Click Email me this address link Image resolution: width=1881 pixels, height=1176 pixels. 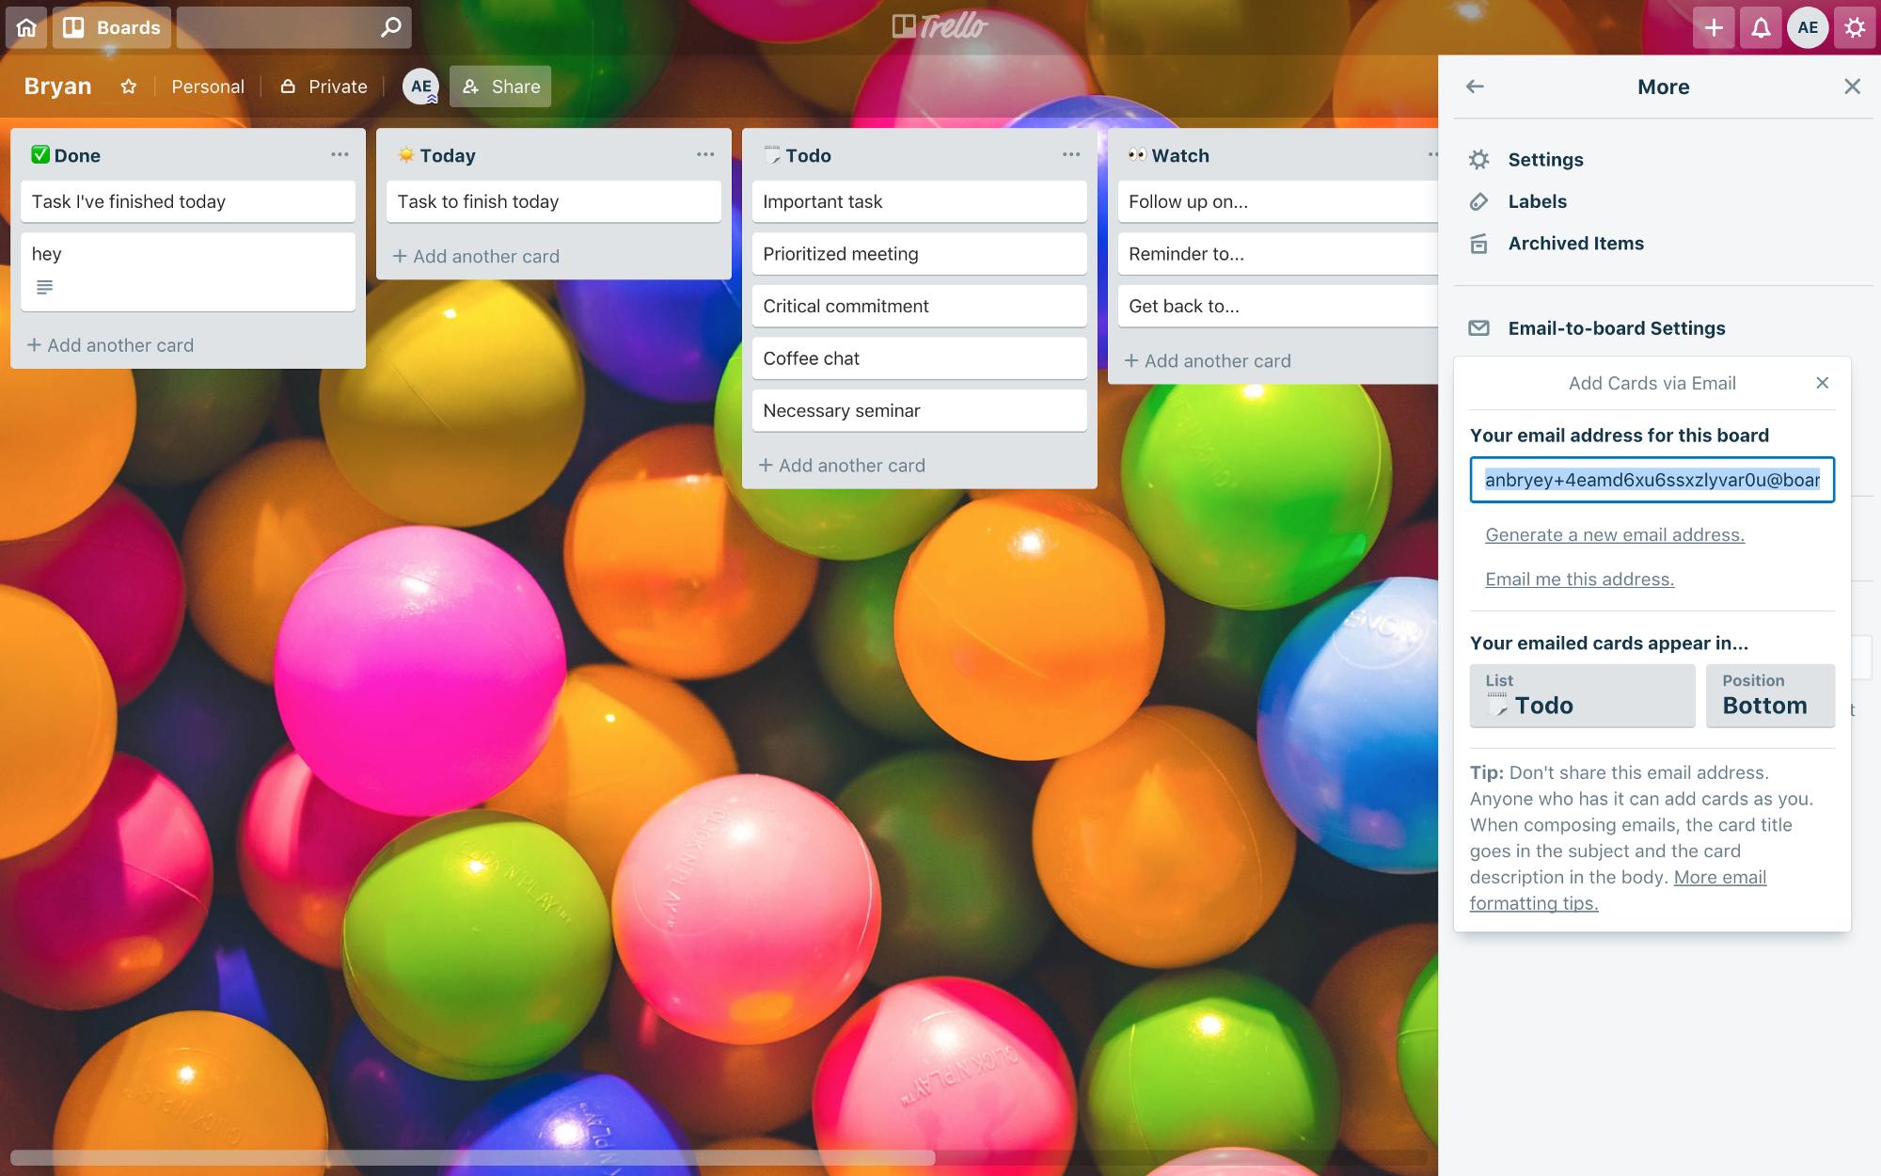click(1579, 580)
